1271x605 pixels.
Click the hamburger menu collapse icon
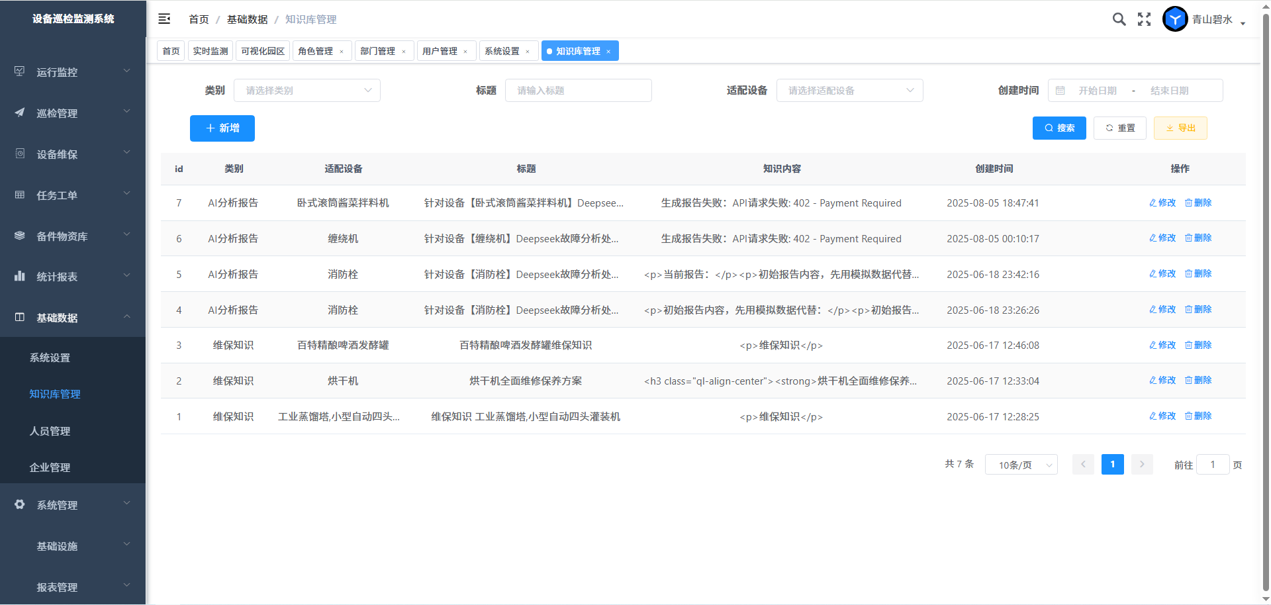pyautogui.click(x=164, y=19)
